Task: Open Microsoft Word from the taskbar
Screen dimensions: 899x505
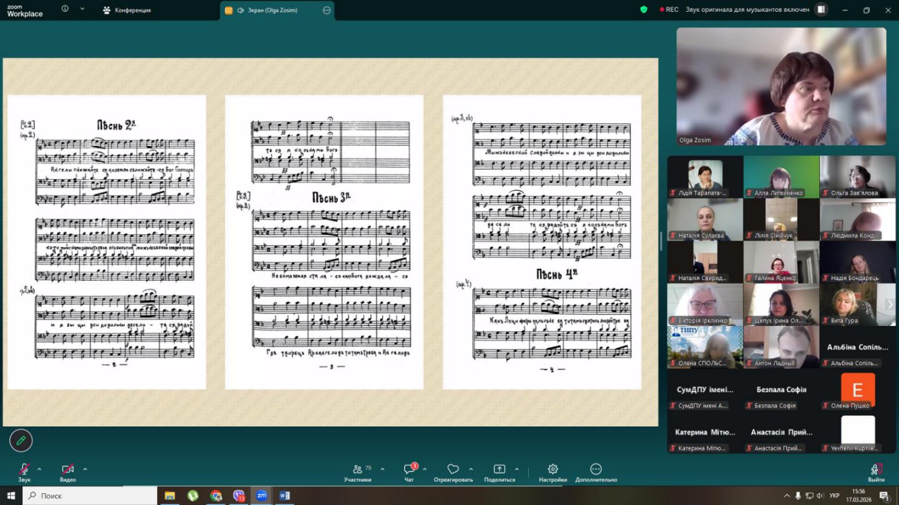Action: pyautogui.click(x=284, y=496)
